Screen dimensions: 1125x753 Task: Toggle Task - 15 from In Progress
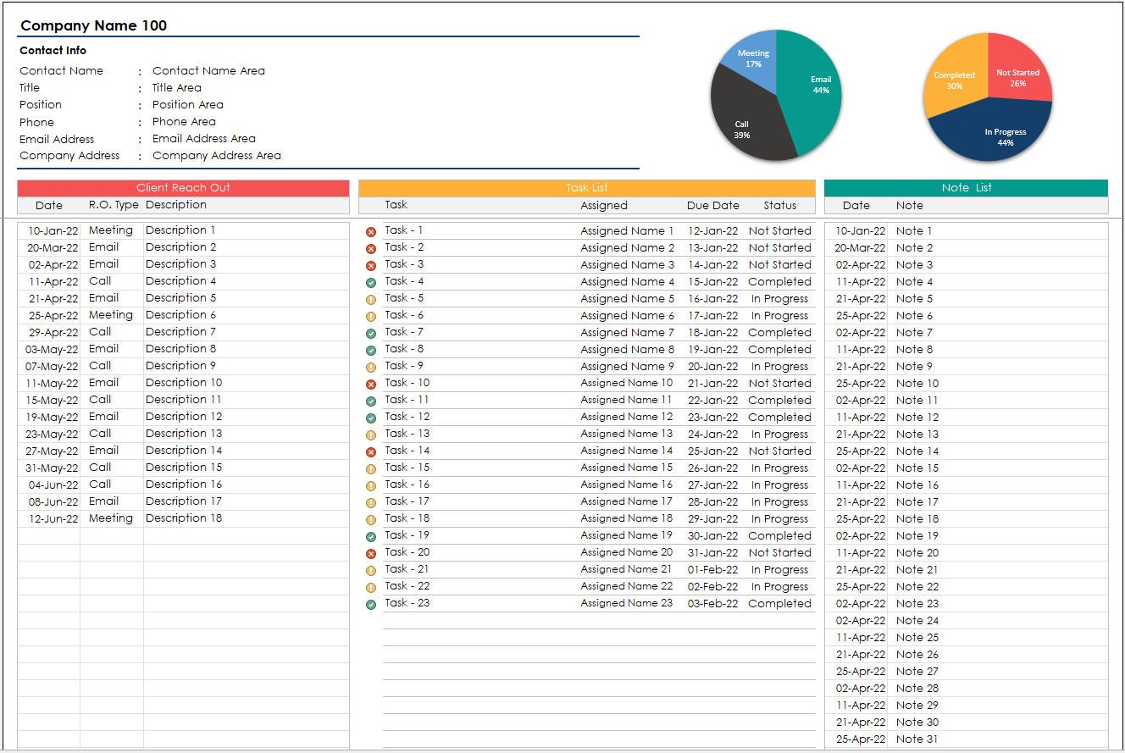pyautogui.click(x=779, y=468)
